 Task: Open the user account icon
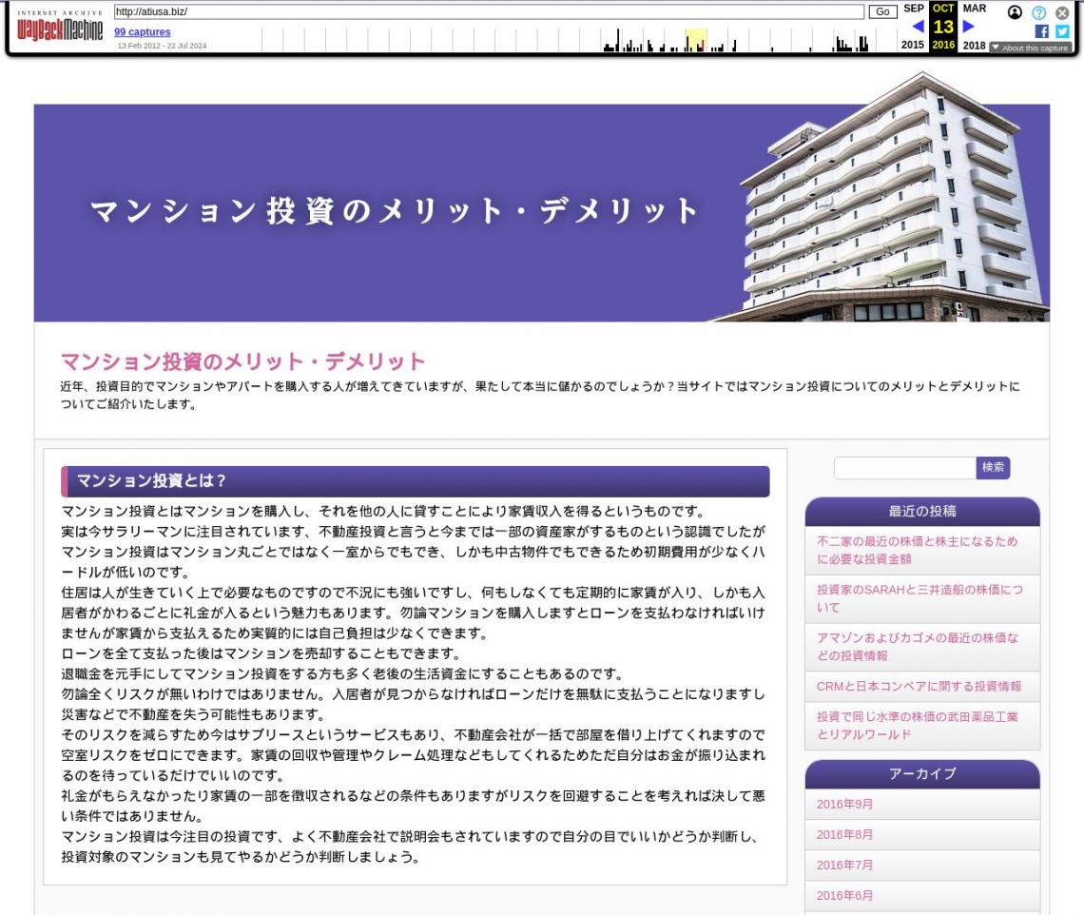1015,12
